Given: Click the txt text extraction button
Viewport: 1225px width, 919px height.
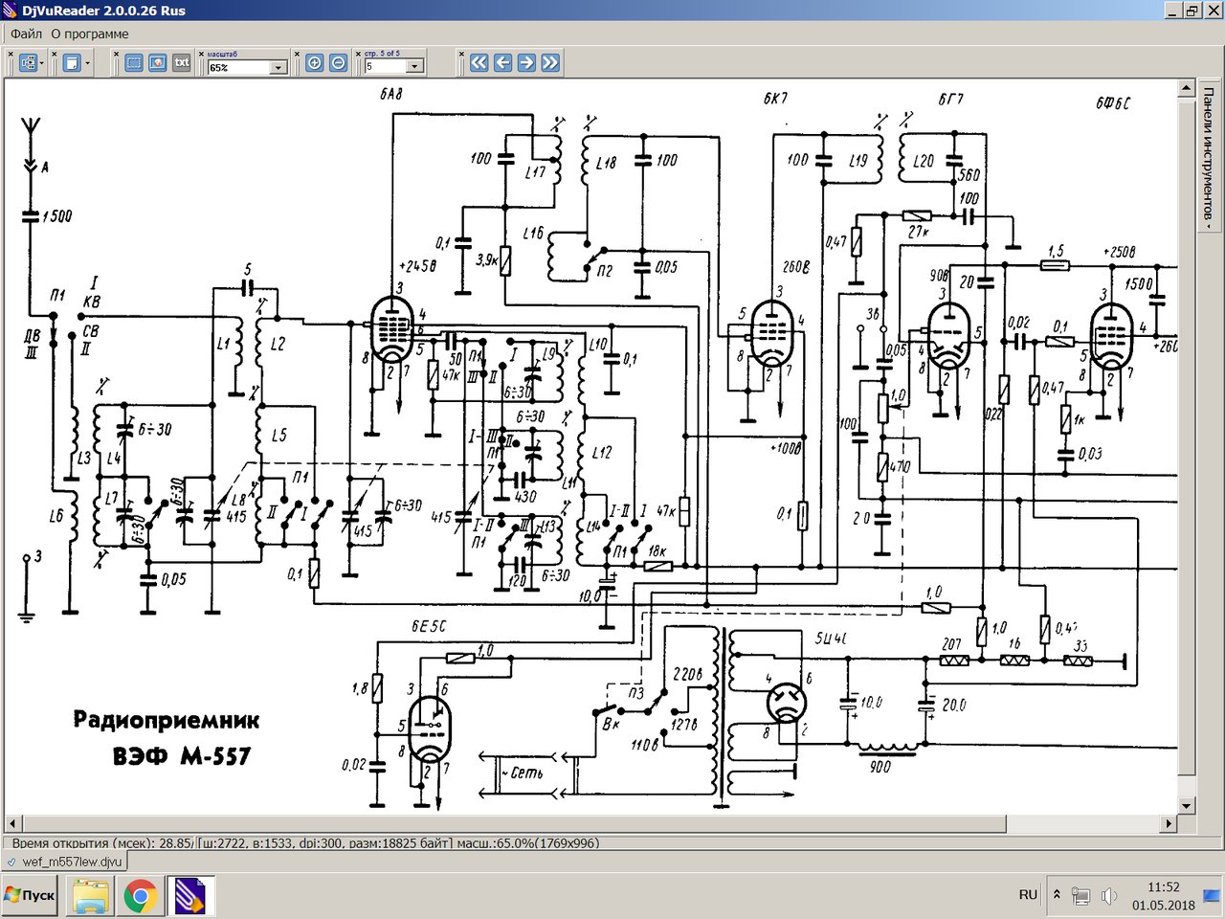Looking at the screenshot, I should [x=182, y=63].
